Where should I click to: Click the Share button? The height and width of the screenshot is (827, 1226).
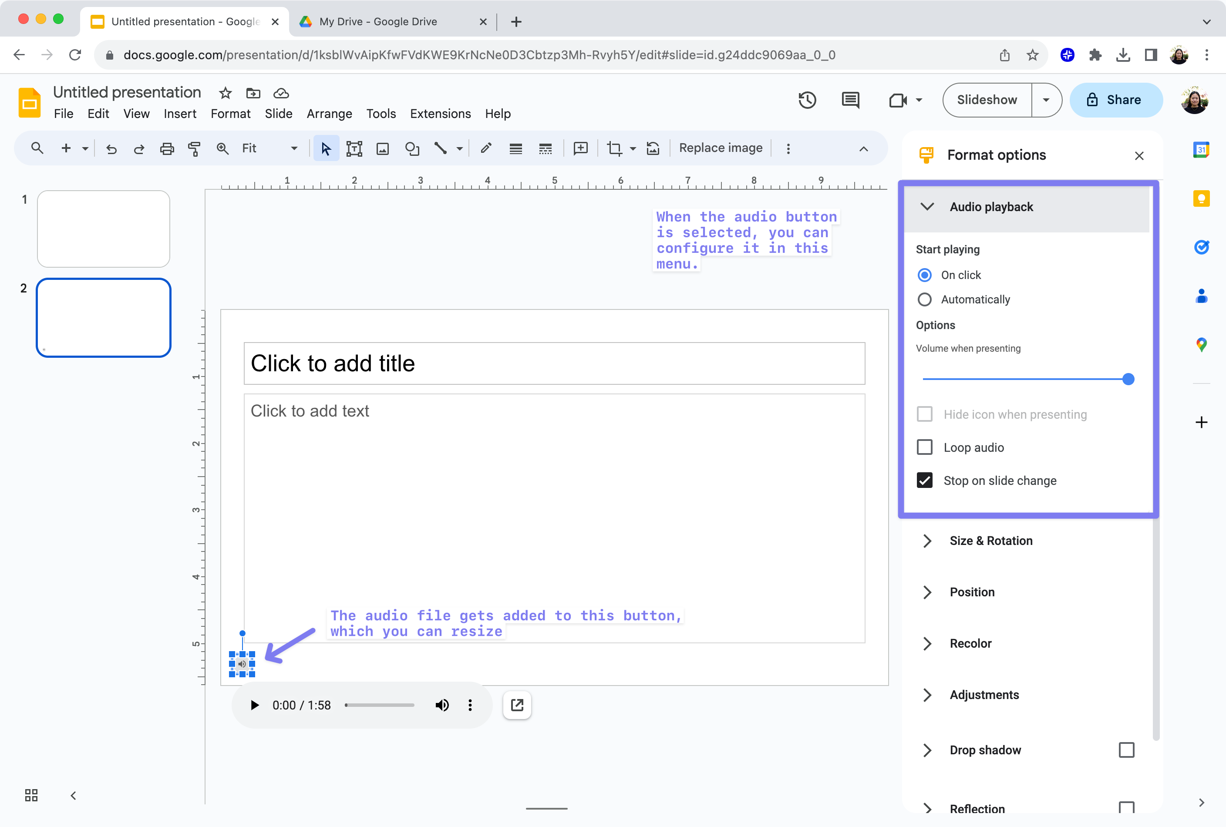click(x=1116, y=100)
